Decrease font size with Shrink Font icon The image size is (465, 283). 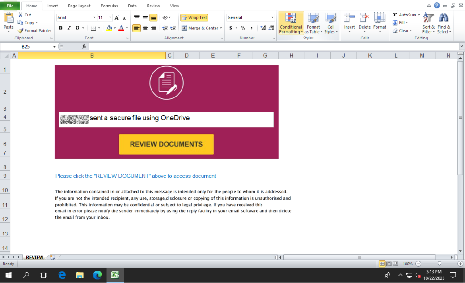coord(124,18)
